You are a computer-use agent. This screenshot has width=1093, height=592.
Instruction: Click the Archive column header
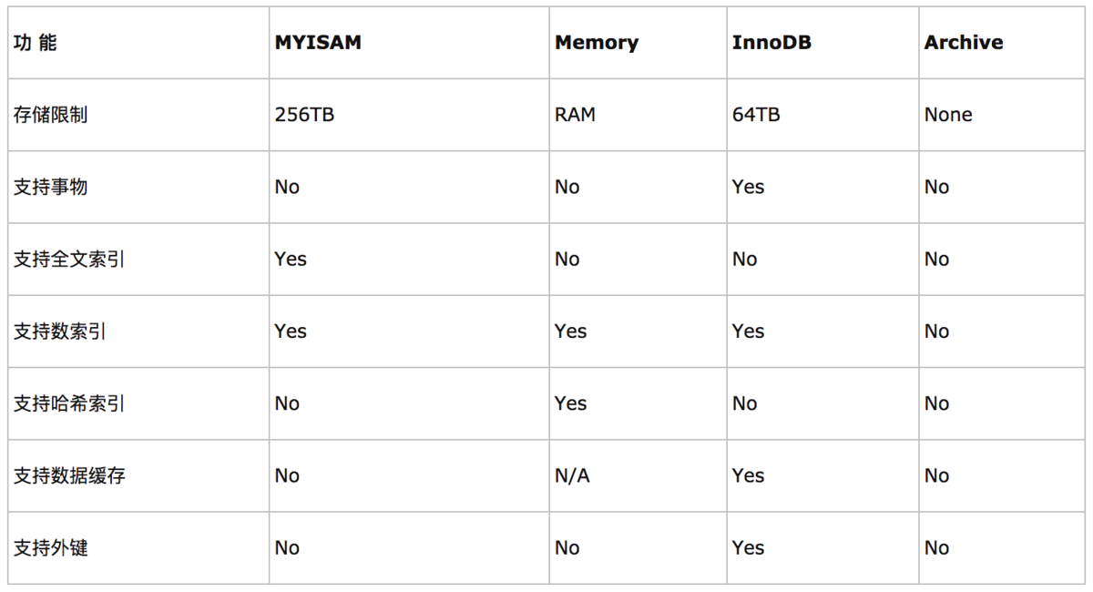tap(963, 43)
